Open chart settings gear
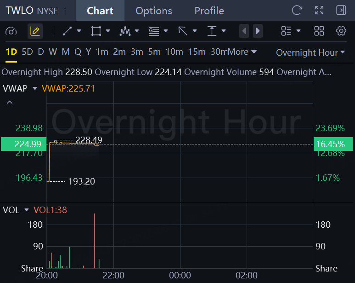Viewport: 355px width, 283px height. click(x=341, y=31)
